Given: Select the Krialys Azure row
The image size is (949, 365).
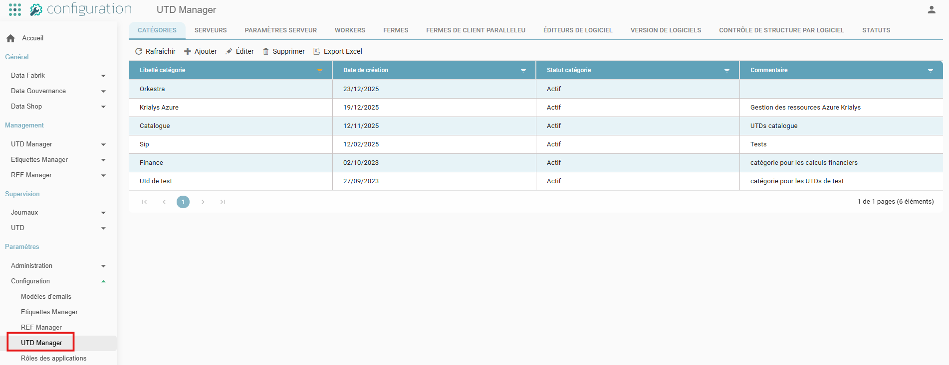Looking at the screenshot, I should tap(536, 108).
